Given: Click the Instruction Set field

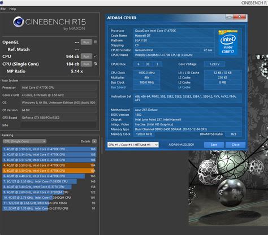Looking at the screenshot, I should pyautogui.click(x=188, y=98).
